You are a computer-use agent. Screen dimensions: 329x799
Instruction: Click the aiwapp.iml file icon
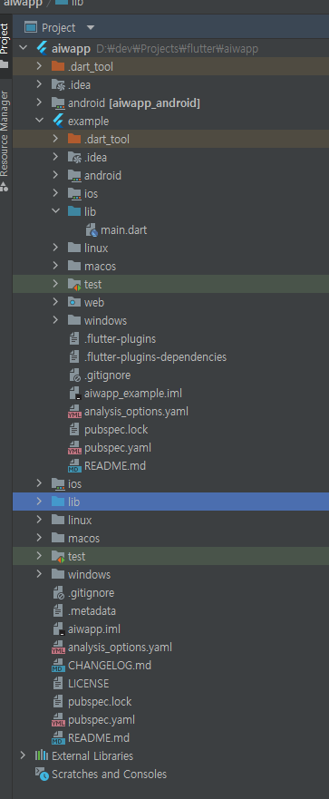click(59, 629)
